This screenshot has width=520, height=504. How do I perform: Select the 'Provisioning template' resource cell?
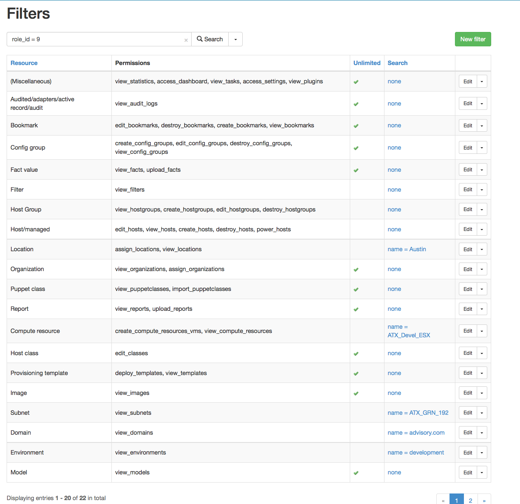59,373
